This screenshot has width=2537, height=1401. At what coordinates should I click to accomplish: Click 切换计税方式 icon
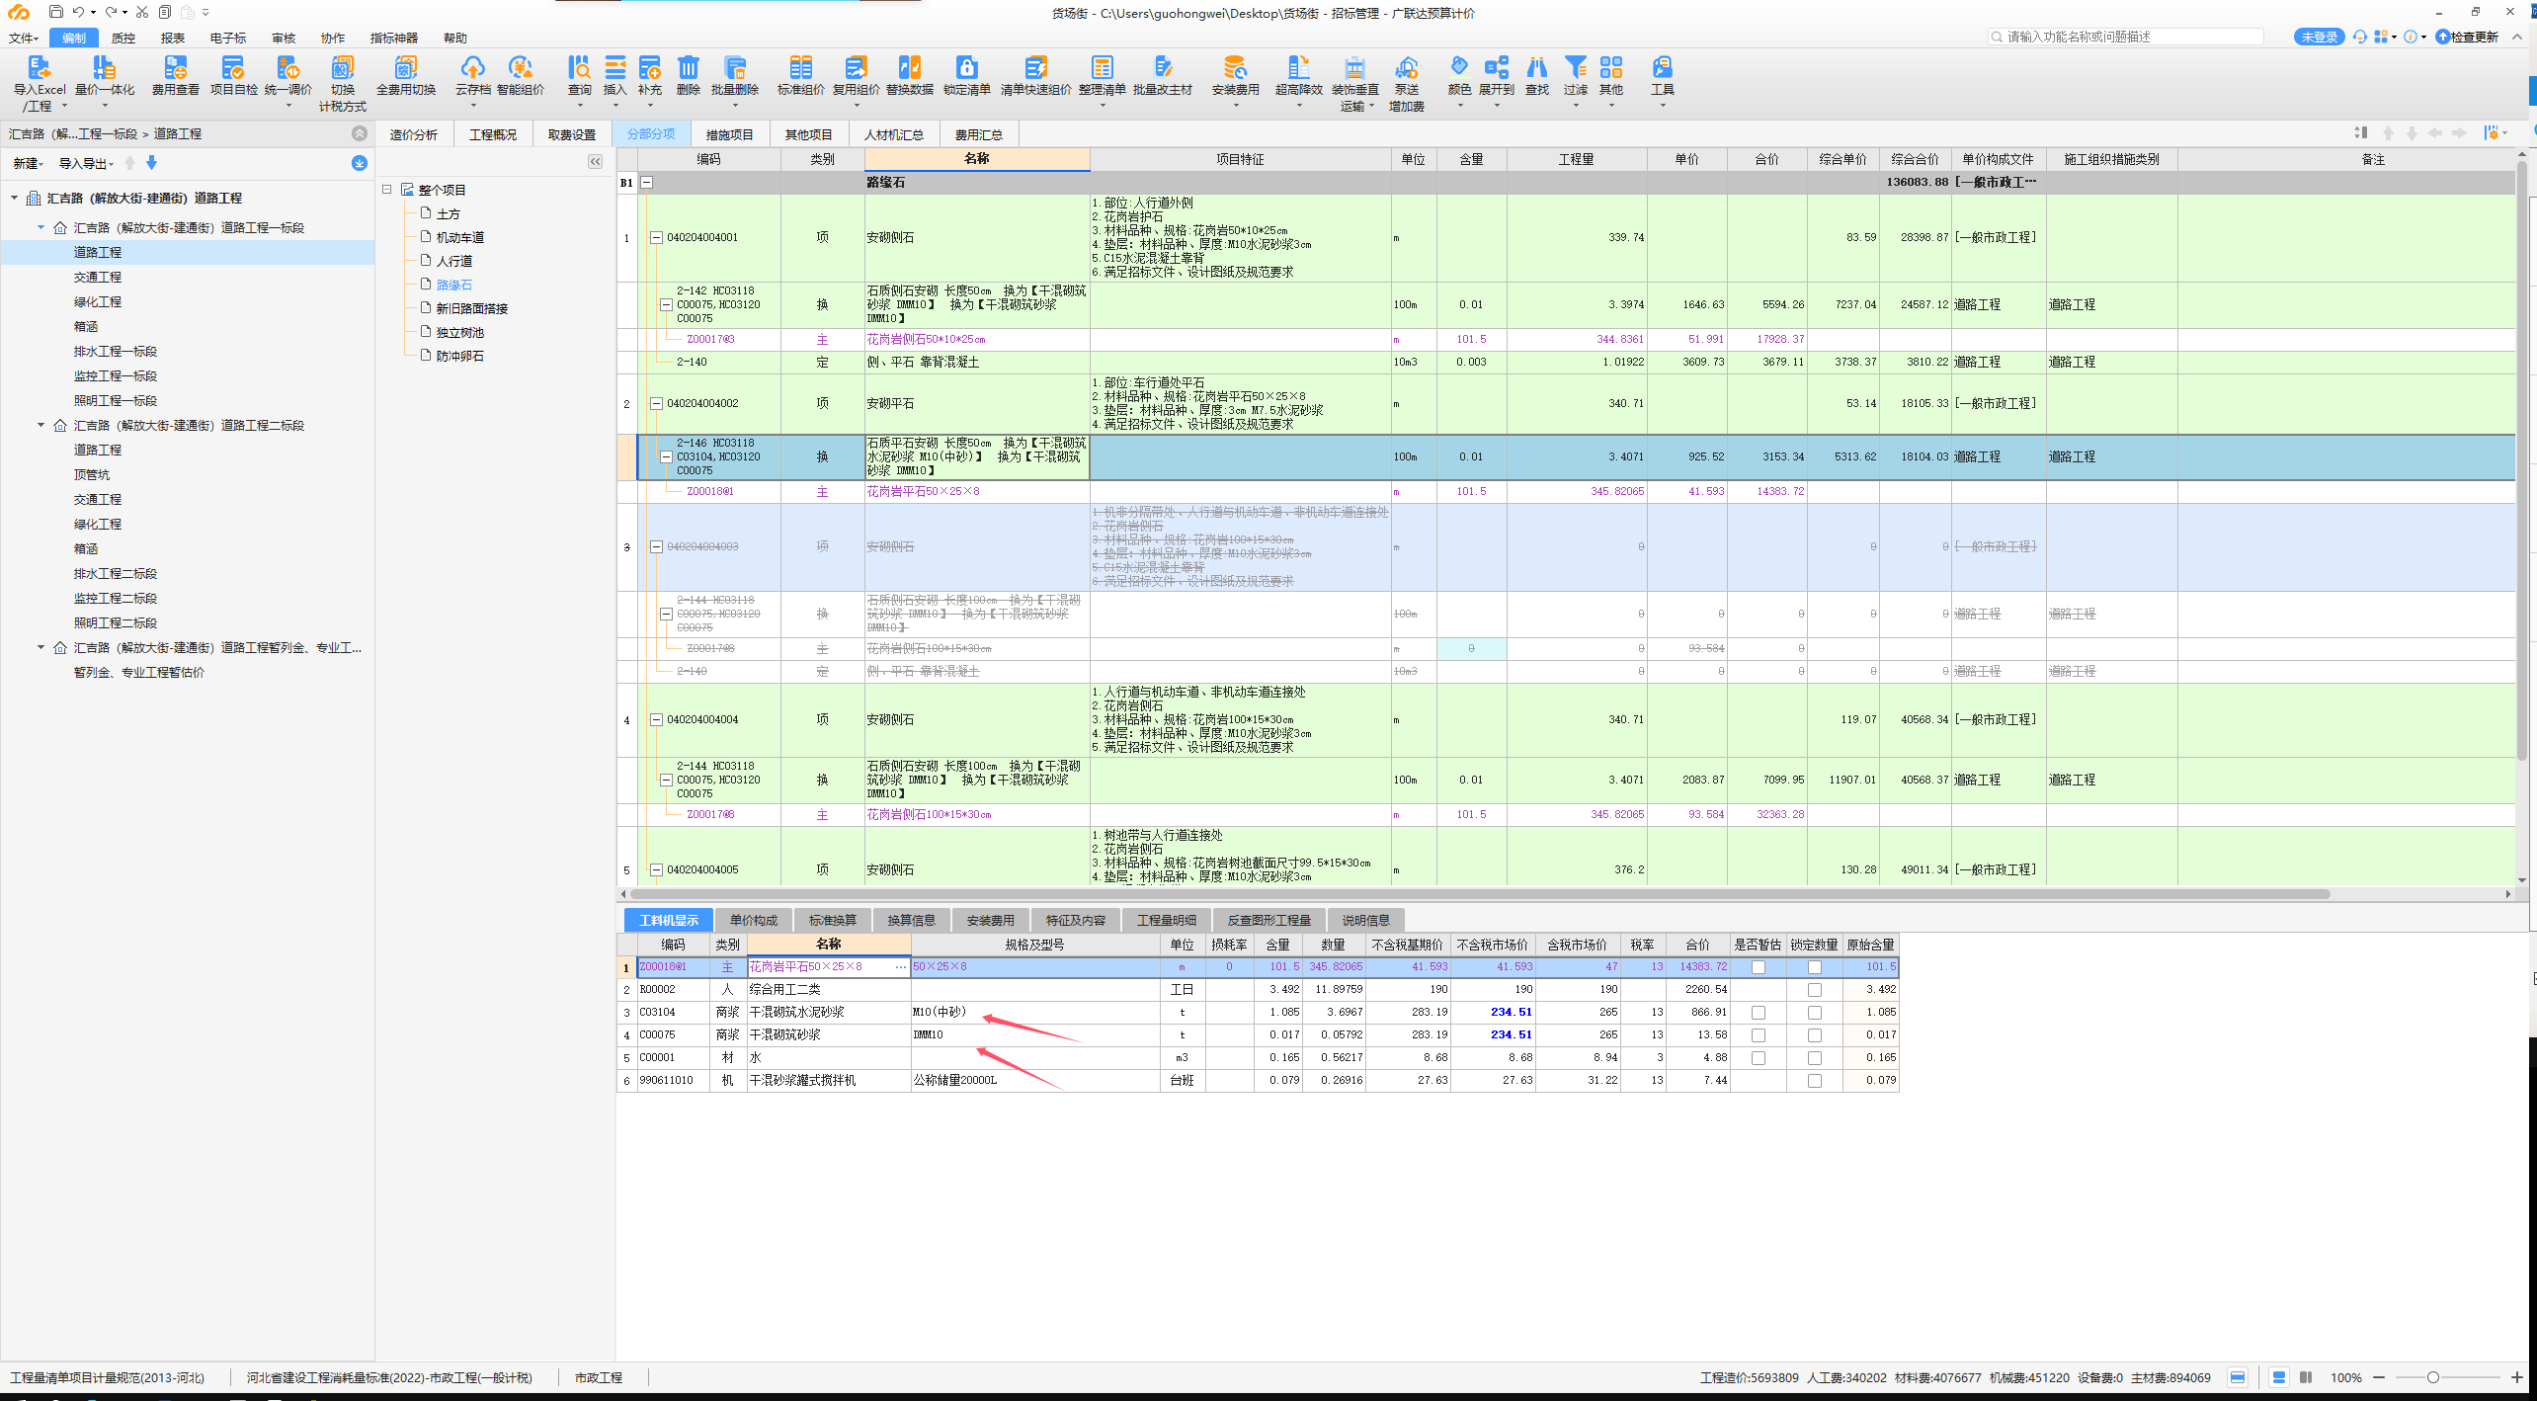(342, 67)
